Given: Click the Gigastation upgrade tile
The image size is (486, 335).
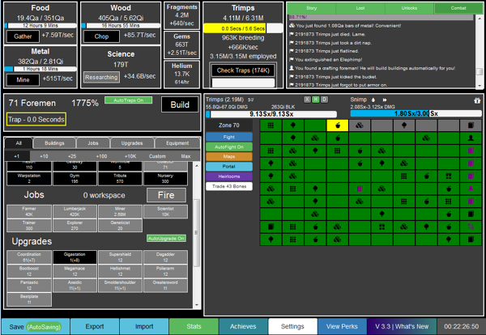Looking at the screenshot, I should click(76, 257).
